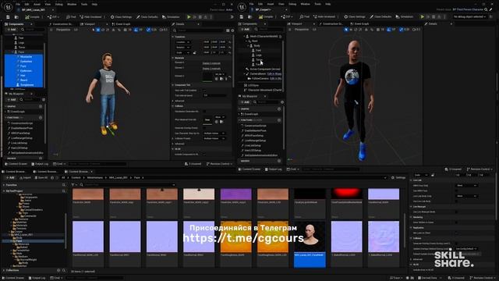Expand Favorites section in Content Browser
The image size is (499, 281).
(x=4, y=185)
